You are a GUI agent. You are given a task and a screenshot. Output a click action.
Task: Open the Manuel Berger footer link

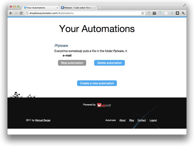point(43,120)
